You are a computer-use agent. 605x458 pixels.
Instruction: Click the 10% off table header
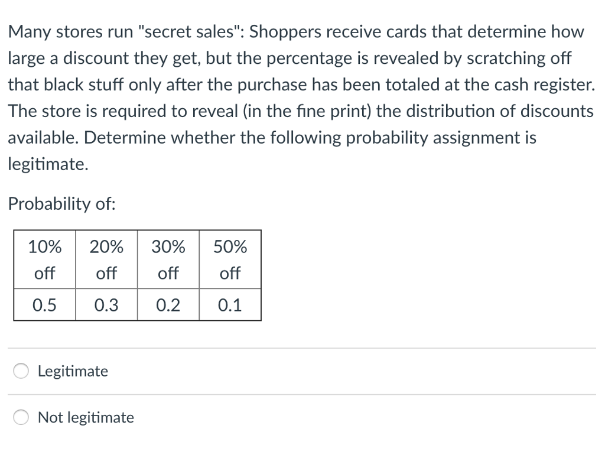[44, 259]
